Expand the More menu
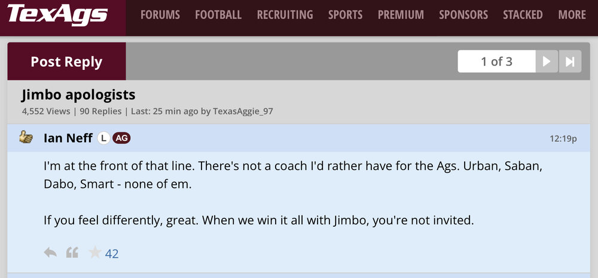598x278 pixels. pyautogui.click(x=572, y=14)
